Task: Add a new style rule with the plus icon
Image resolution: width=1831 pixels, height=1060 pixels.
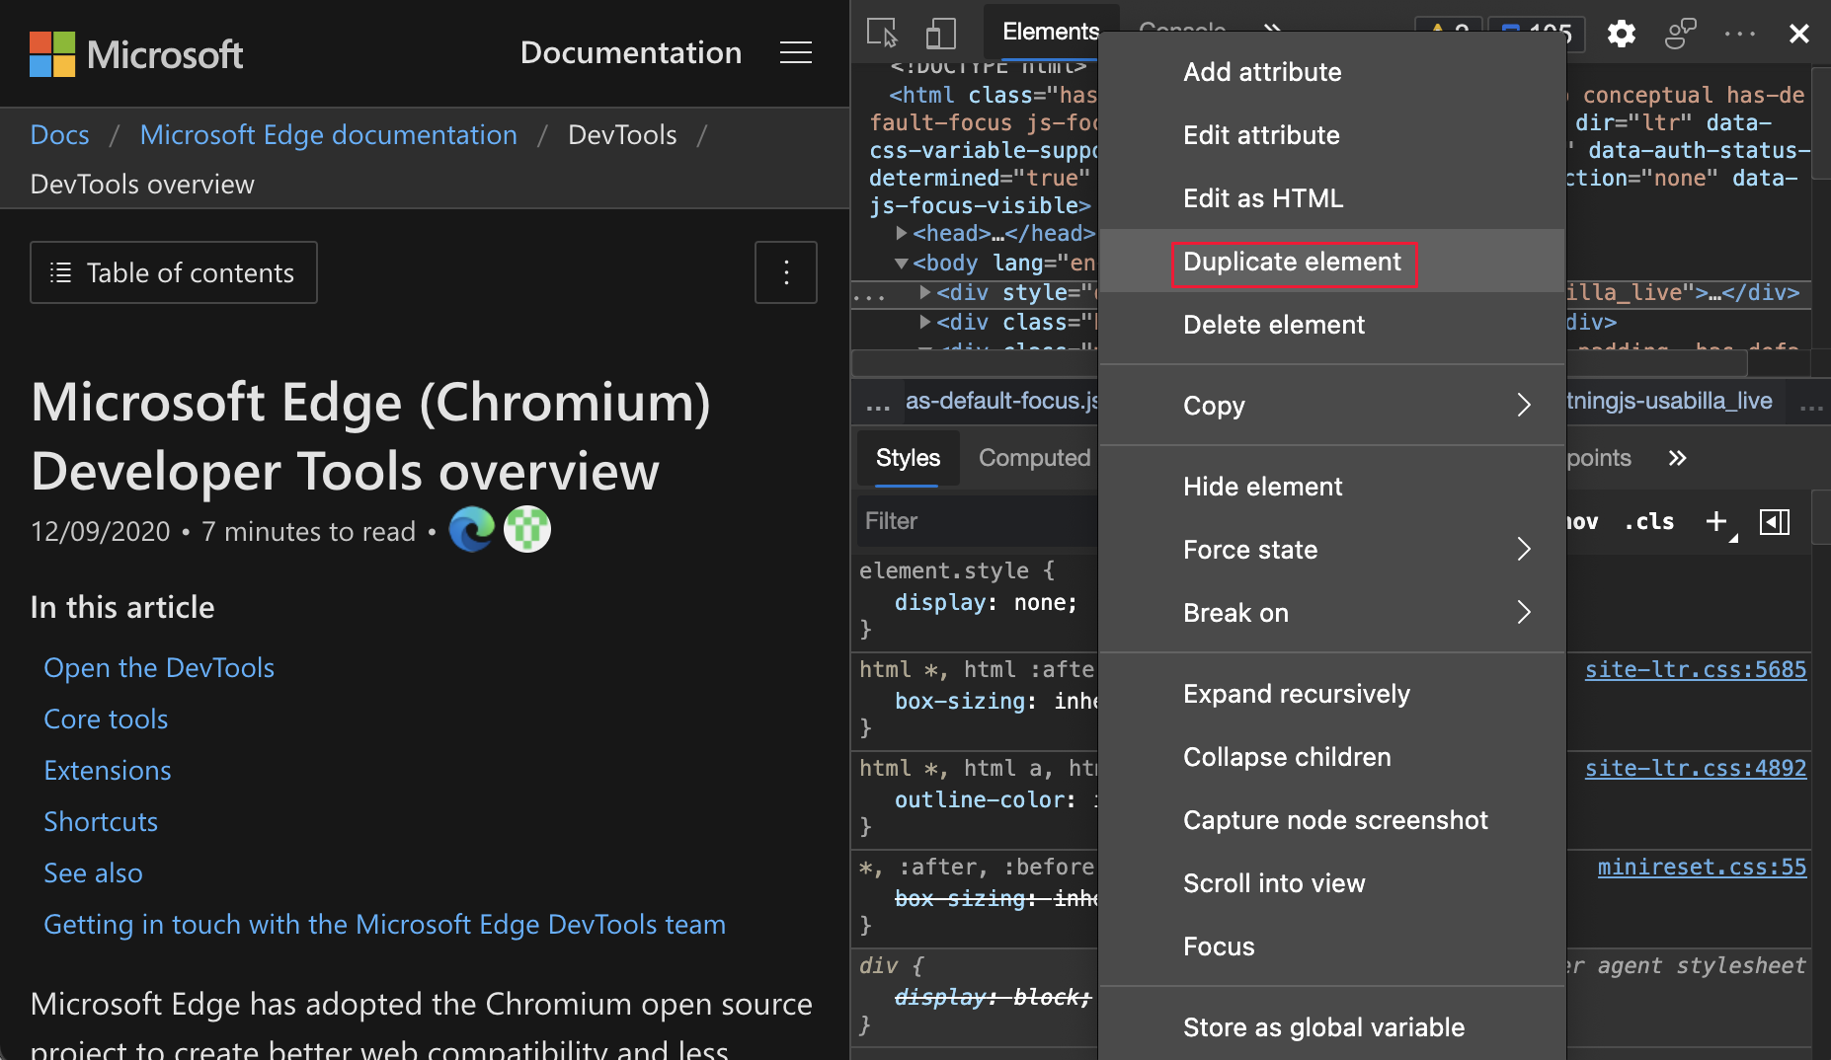Action: (1715, 521)
